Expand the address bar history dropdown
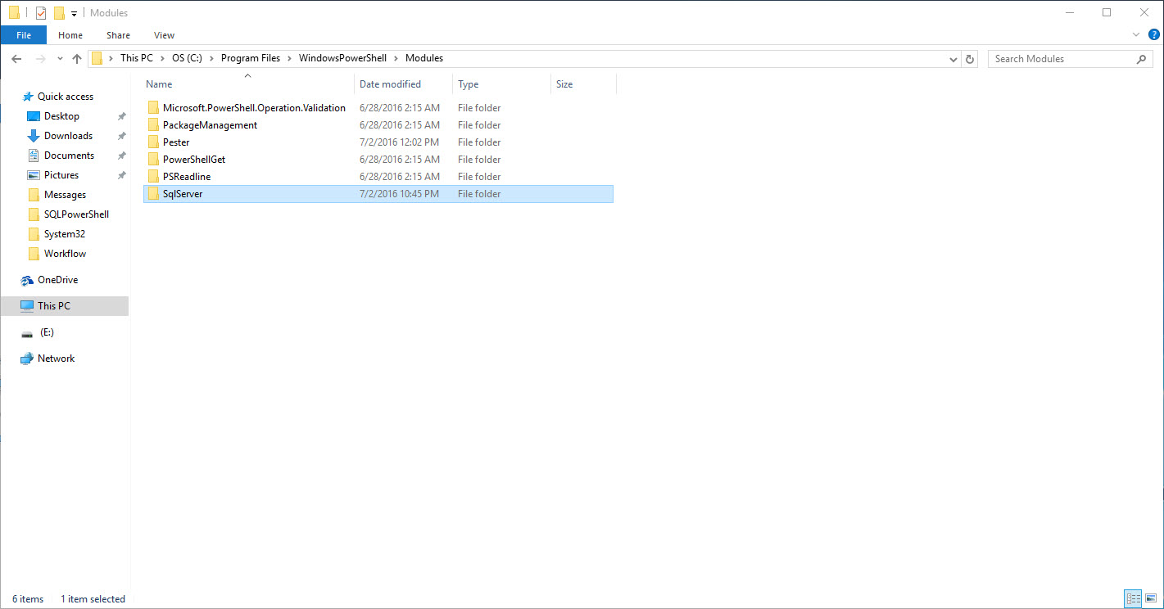Image resolution: width=1164 pixels, height=609 pixels. (953, 59)
